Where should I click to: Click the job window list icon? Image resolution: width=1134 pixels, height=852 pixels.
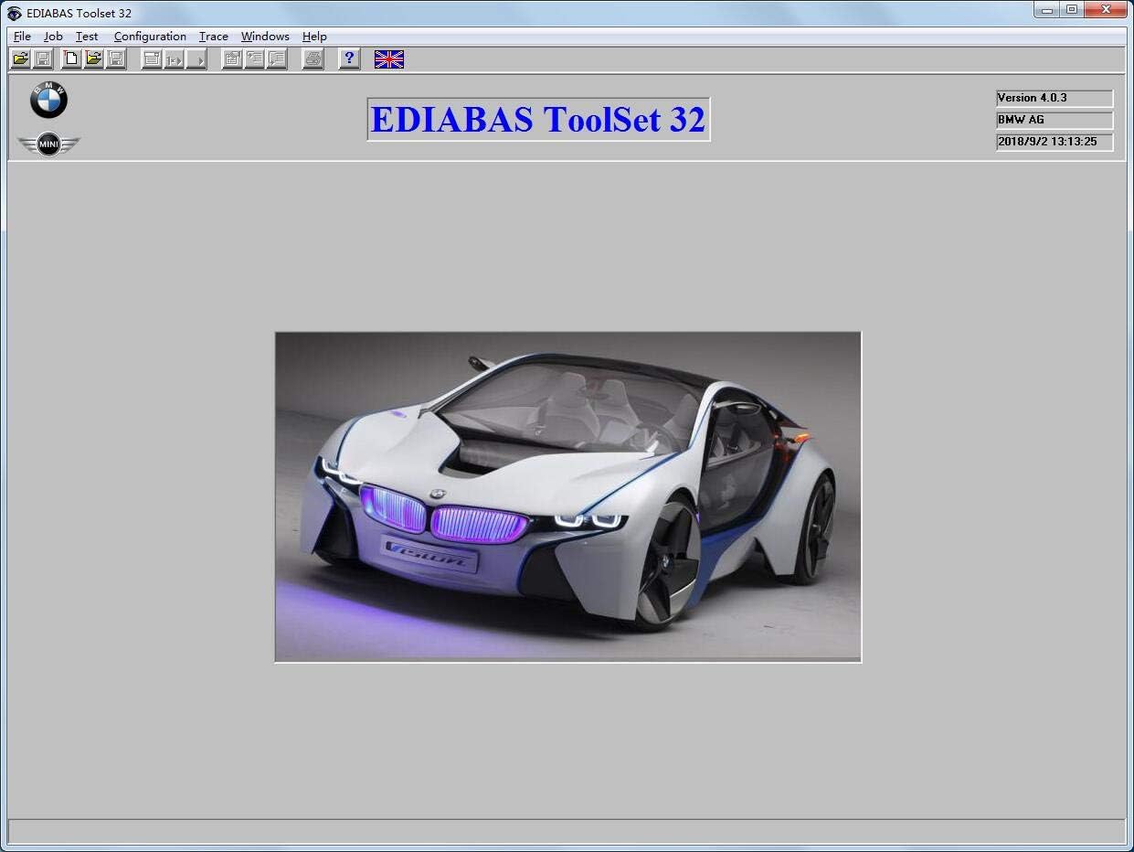tap(153, 59)
